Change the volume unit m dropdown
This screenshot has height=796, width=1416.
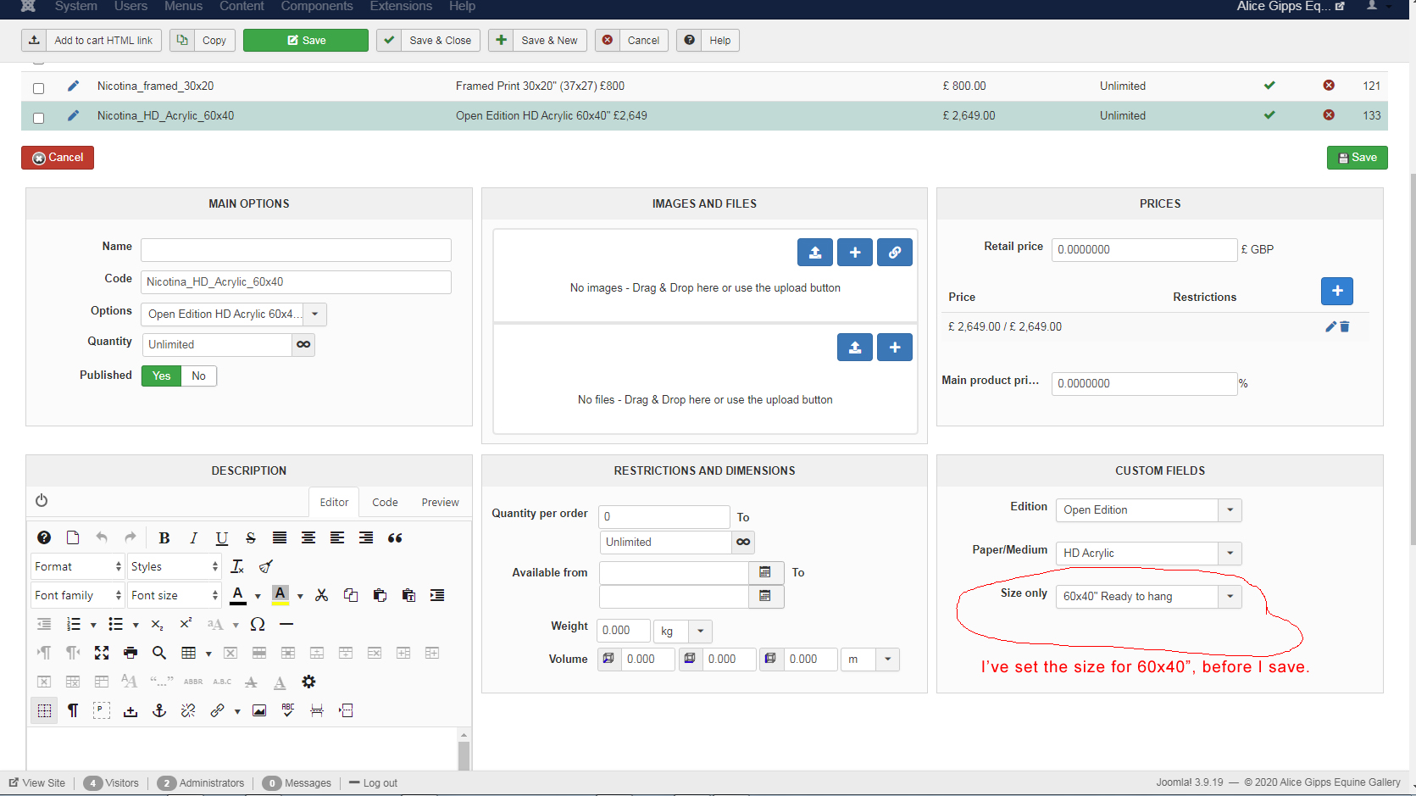click(869, 660)
